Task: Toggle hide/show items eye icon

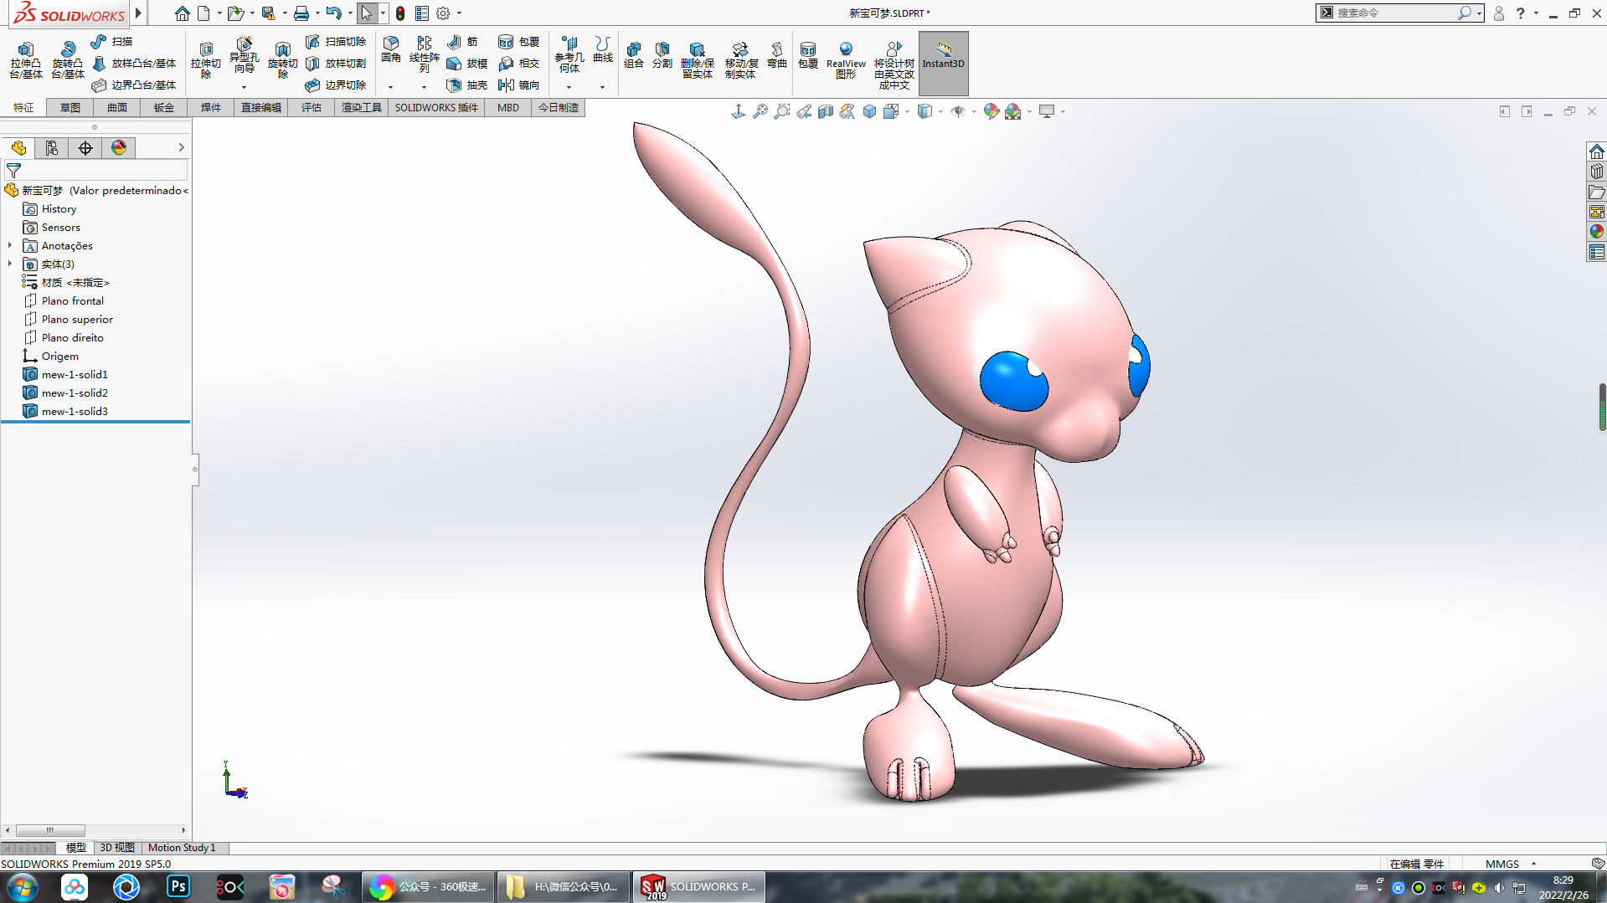Action: pos(958,111)
